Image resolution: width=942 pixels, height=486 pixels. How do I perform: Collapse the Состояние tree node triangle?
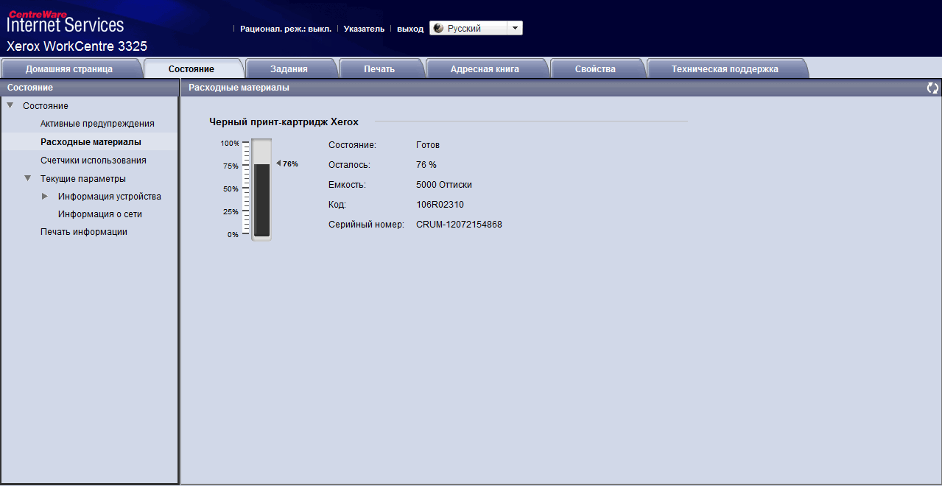click(x=10, y=105)
